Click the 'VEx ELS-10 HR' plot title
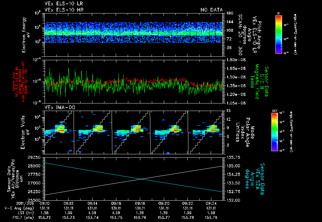The width and height of the screenshot is (322, 222). 64,10
